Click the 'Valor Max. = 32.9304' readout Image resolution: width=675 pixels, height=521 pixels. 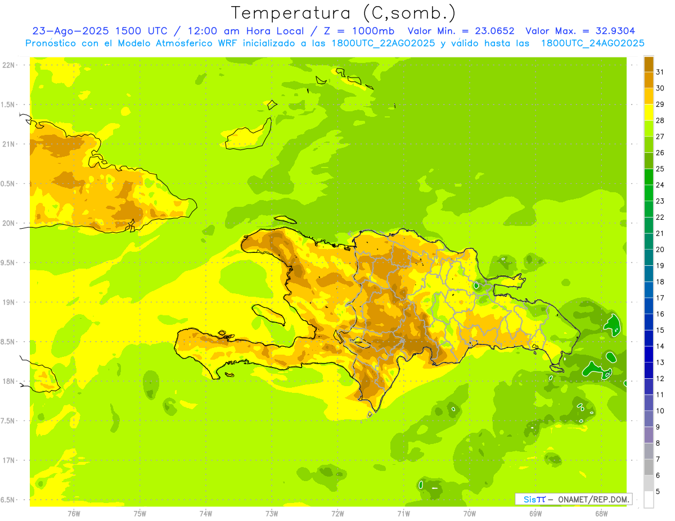point(580,31)
